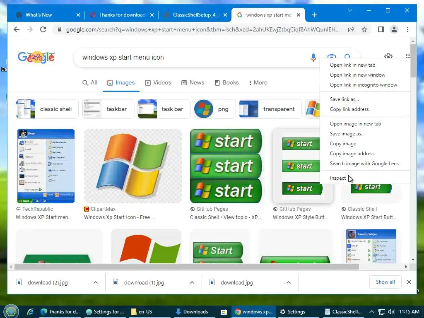
Task: Open the TechRepublic Windows XP Start menu thumbnail
Action: [x=46, y=166]
